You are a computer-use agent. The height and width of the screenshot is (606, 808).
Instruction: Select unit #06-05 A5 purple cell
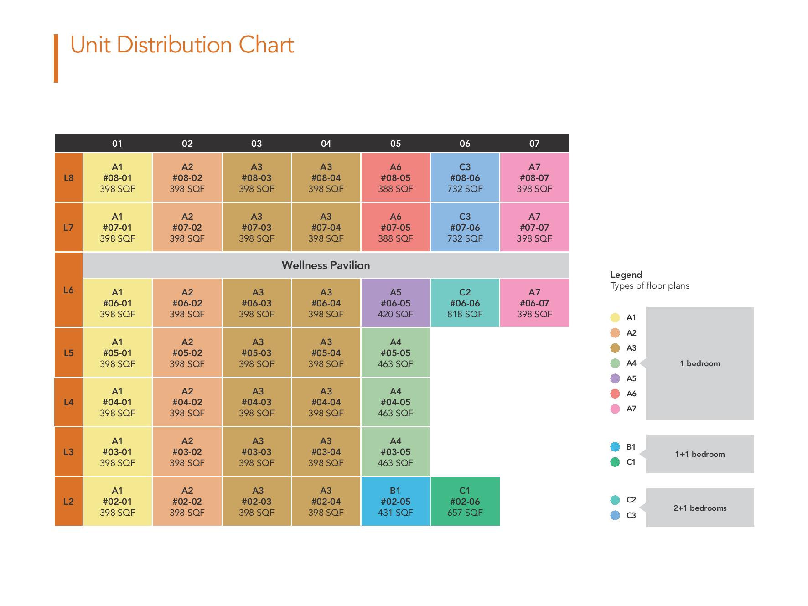[395, 303]
